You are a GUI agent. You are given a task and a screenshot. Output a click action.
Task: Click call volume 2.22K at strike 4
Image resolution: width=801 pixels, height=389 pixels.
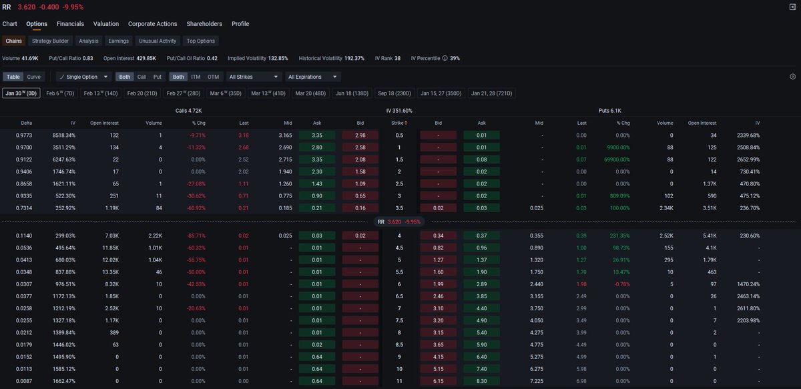click(x=154, y=236)
